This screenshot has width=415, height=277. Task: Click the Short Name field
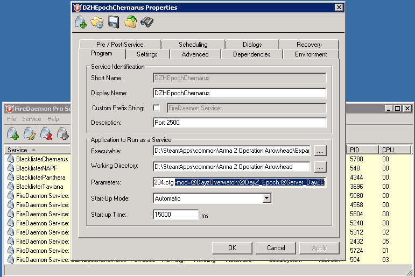pos(240,78)
